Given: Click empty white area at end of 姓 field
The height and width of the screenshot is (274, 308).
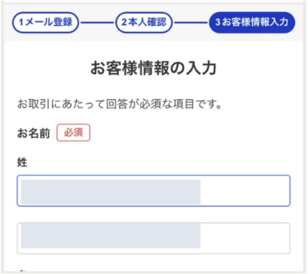Looking at the screenshot, I should 245,191.
